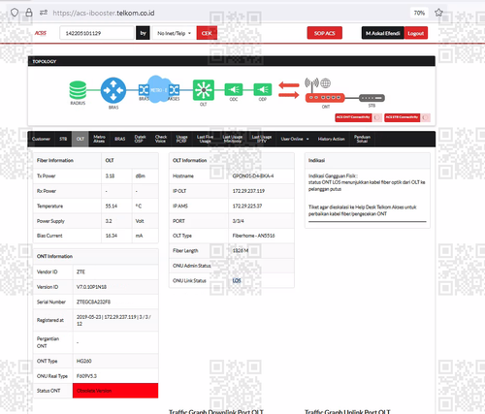The image size is (485, 414).
Task: Click the ODP splitter icon
Action: [263, 89]
